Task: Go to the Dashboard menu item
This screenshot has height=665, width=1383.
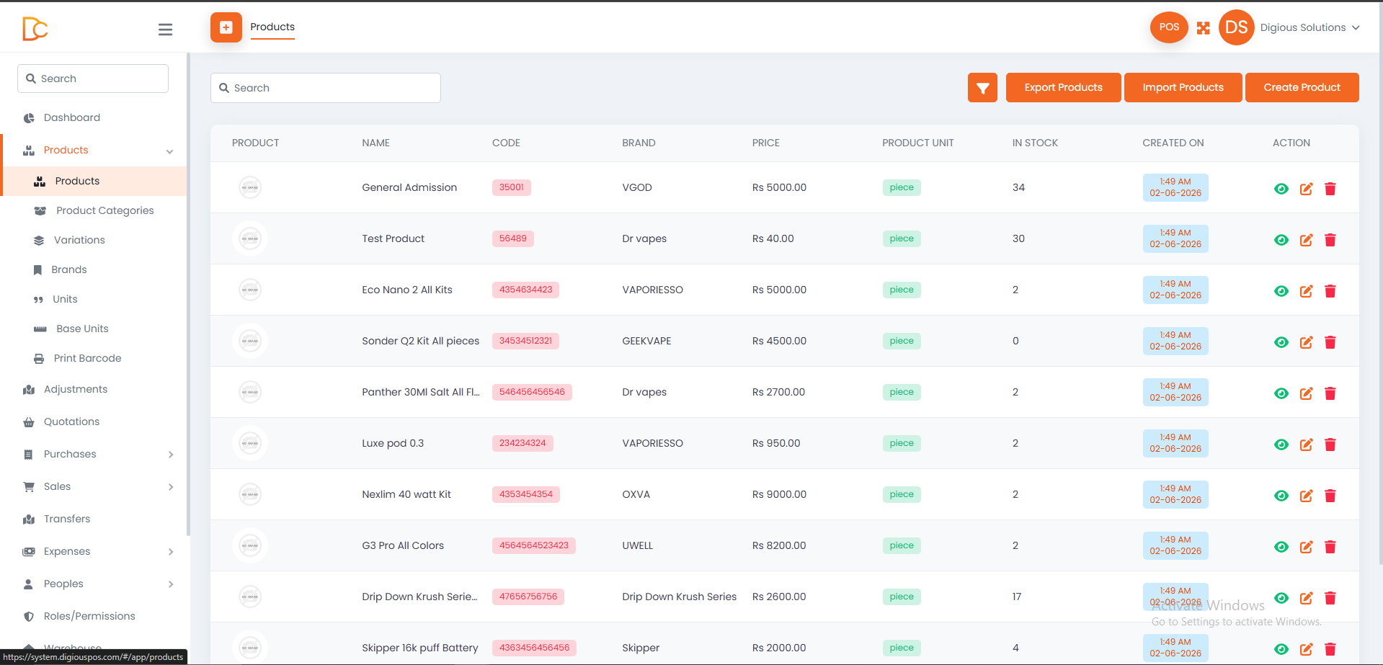Action: click(72, 117)
